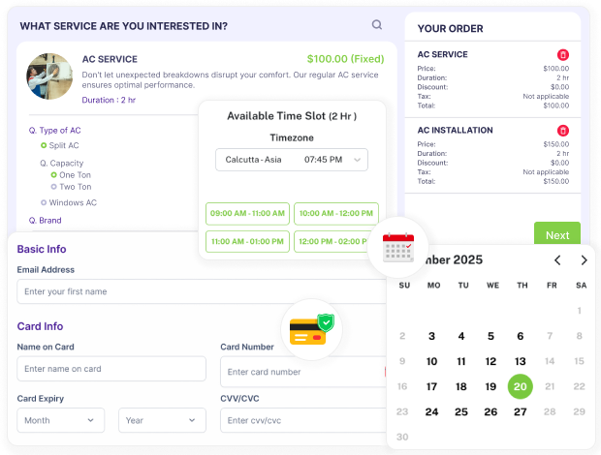
Task: Pick the 12:00 PM - 02:00 PM slot
Action: (x=332, y=241)
